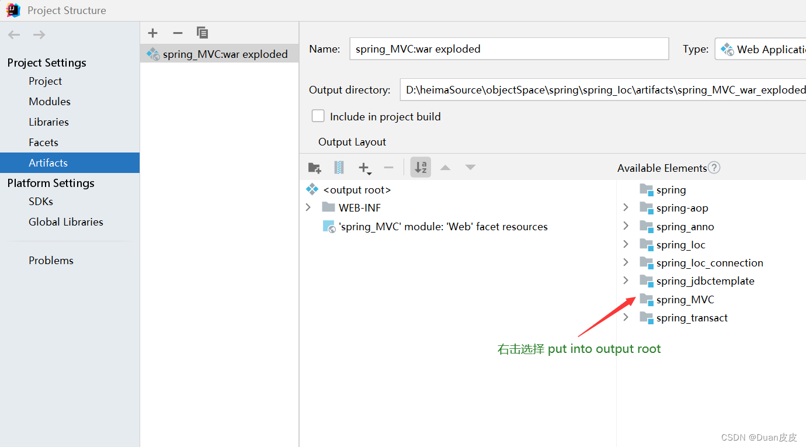Click the Copy artifact icon
This screenshot has width=806, height=447.
[x=202, y=33]
